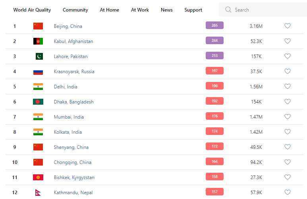307x199 pixels.
Task: Click the Kyrgyzstan flag beside Bishkek
Action: click(38, 178)
